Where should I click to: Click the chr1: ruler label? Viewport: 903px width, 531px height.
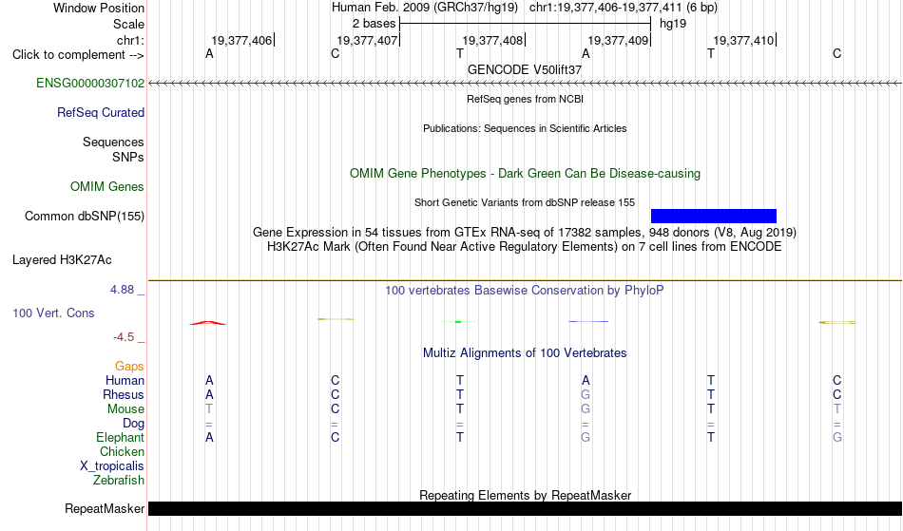point(131,40)
